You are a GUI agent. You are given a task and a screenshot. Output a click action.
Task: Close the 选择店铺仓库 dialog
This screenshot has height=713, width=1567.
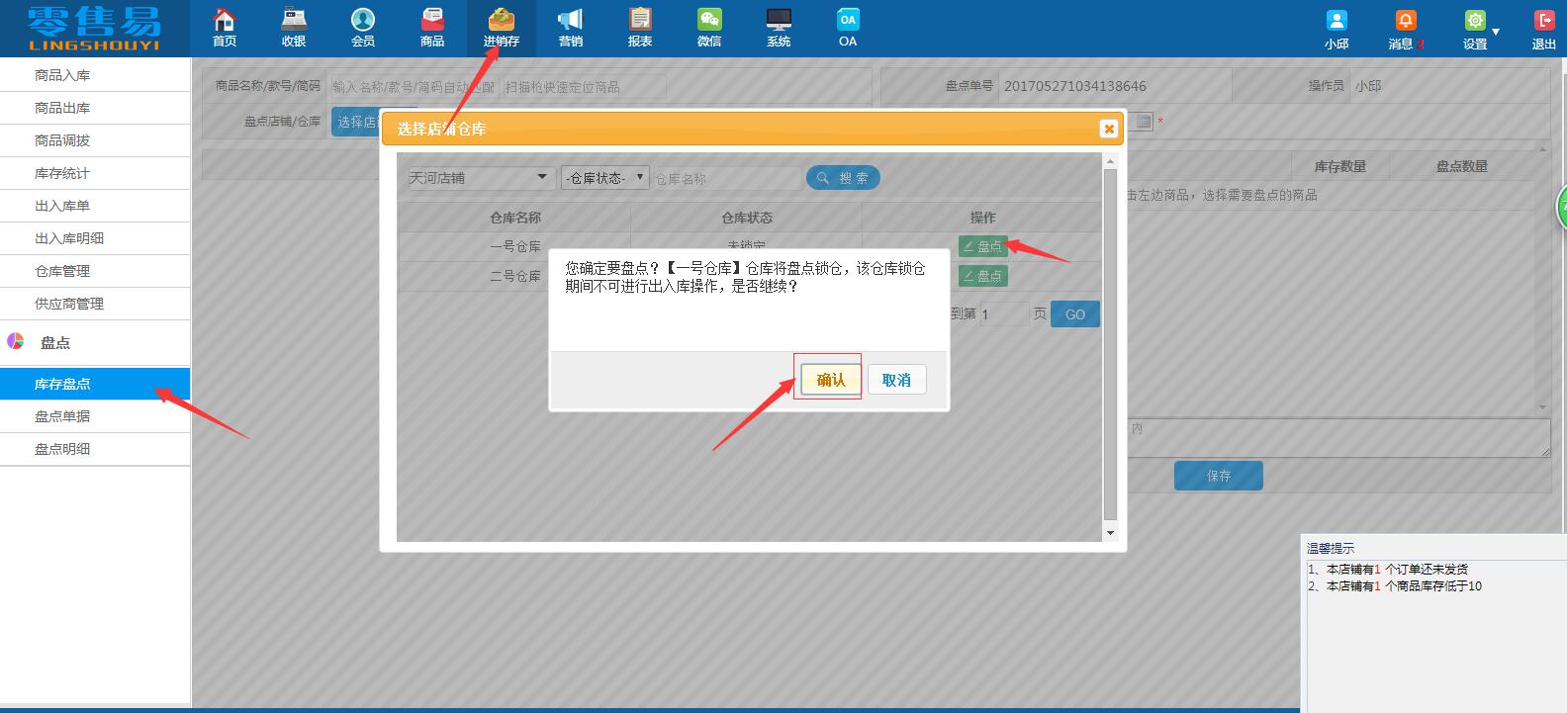click(x=1109, y=129)
